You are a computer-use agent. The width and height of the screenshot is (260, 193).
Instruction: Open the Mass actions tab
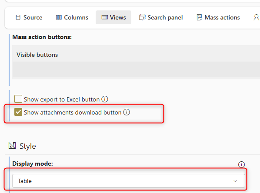pyautogui.click(x=218, y=17)
